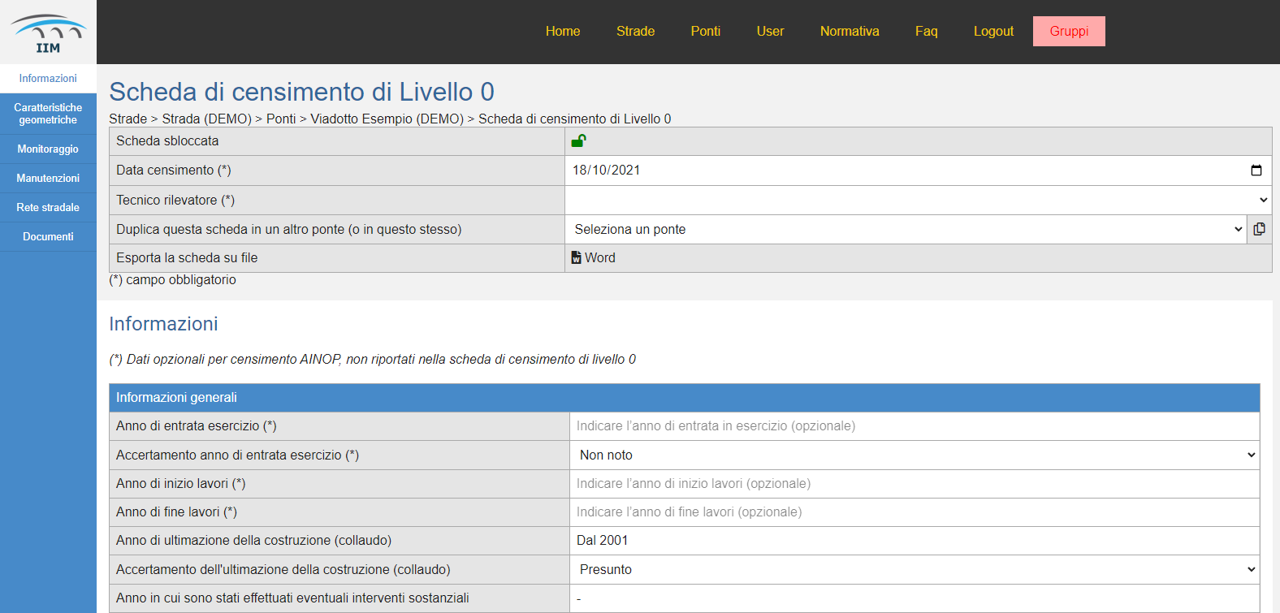Export the scheda as Word file
This screenshot has width=1280, height=613.
tap(594, 258)
